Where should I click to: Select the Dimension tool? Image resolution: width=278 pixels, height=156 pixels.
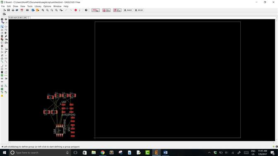[x=2, y=82]
